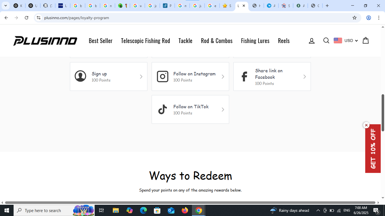Switch to the yellow star browser tab

pyautogui.click(x=227, y=6)
